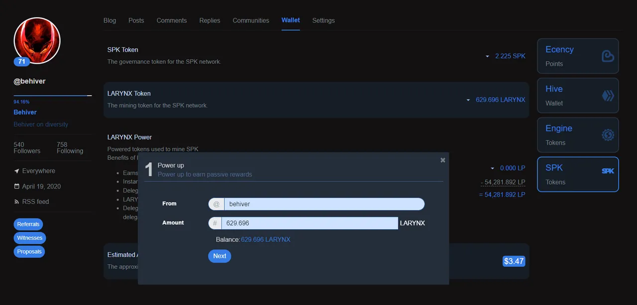This screenshot has width=637, height=305.
Task: Click the Hive Engine gear icon
Action: (x=608, y=135)
